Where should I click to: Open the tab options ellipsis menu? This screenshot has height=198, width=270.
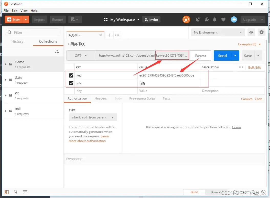[x=117, y=35]
